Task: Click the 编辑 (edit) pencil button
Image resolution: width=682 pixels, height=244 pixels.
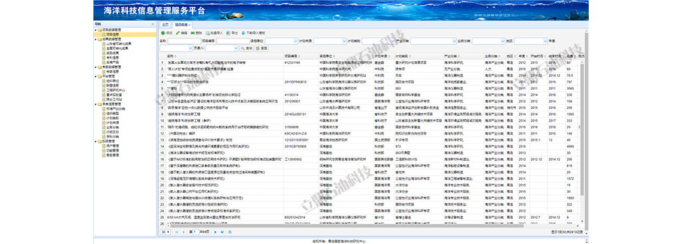Action: (181, 33)
